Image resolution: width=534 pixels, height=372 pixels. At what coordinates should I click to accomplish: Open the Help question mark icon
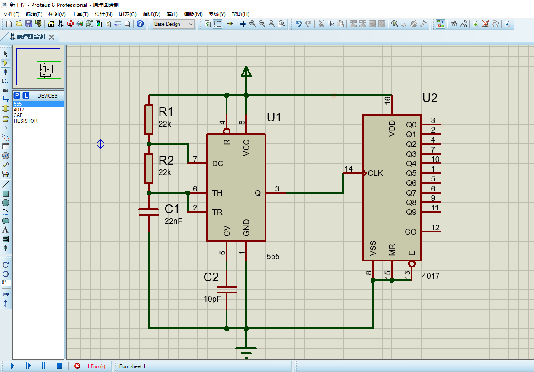click(140, 24)
